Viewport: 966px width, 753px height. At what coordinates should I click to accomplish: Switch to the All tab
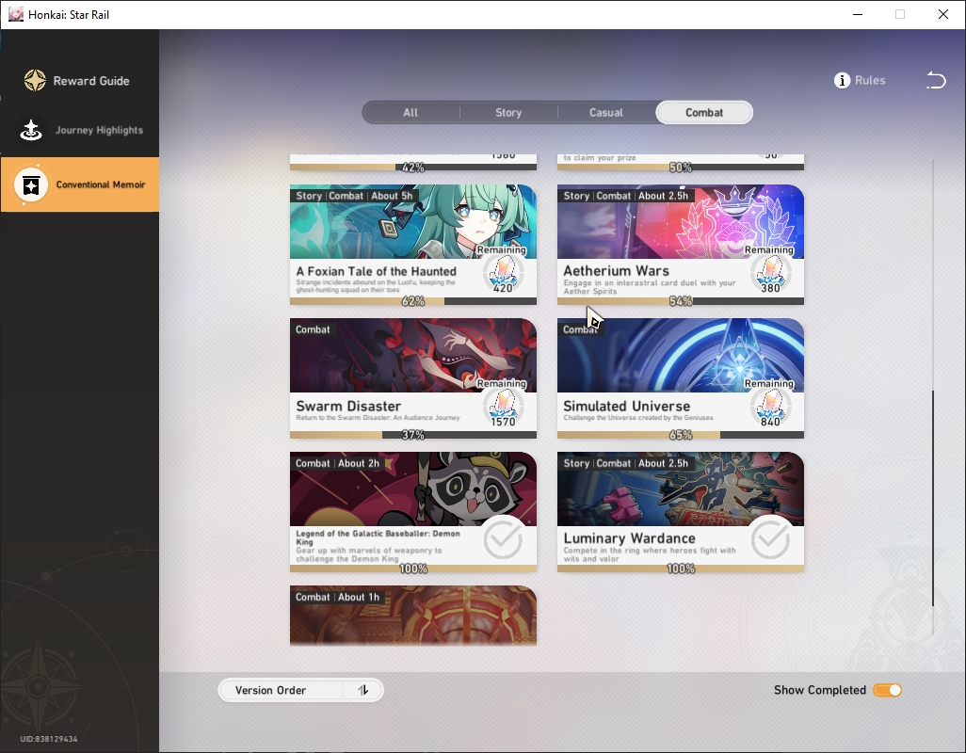411,113
